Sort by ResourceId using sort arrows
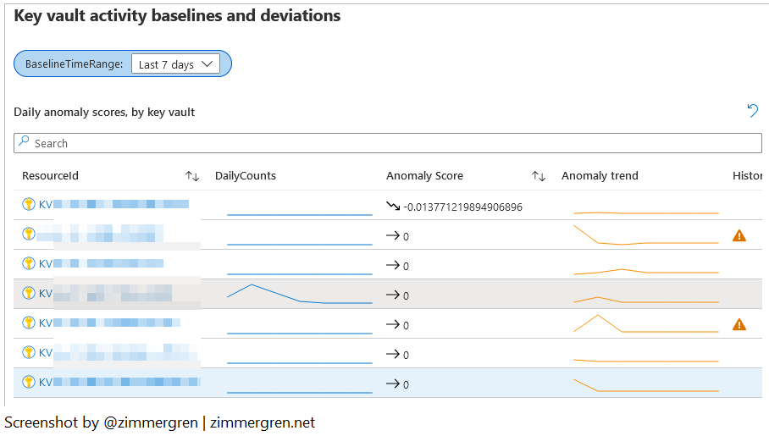The image size is (769, 436). (192, 176)
